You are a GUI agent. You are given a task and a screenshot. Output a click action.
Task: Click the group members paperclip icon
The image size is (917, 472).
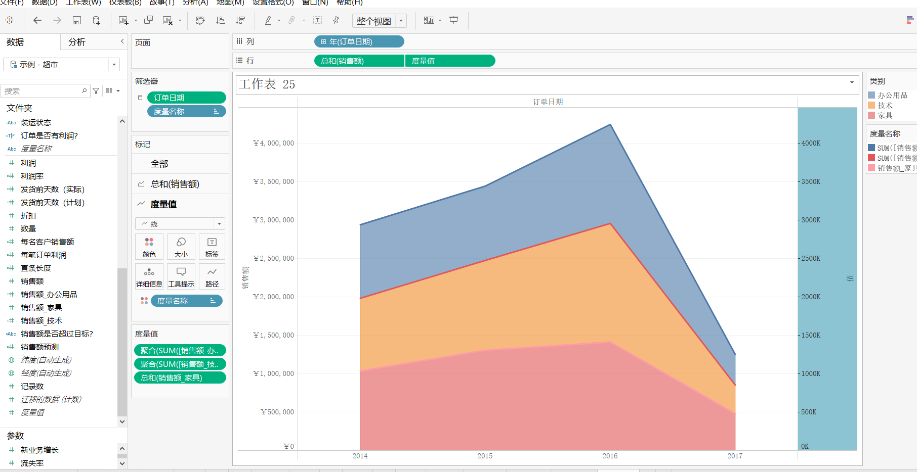(x=291, y=20)
